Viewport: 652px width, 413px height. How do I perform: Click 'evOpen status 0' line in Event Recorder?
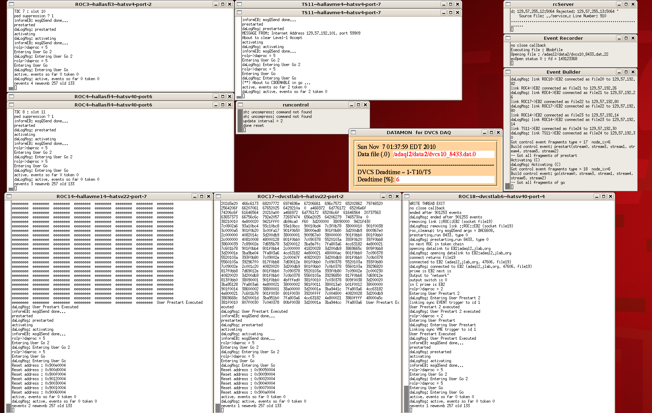click(544, 59)
